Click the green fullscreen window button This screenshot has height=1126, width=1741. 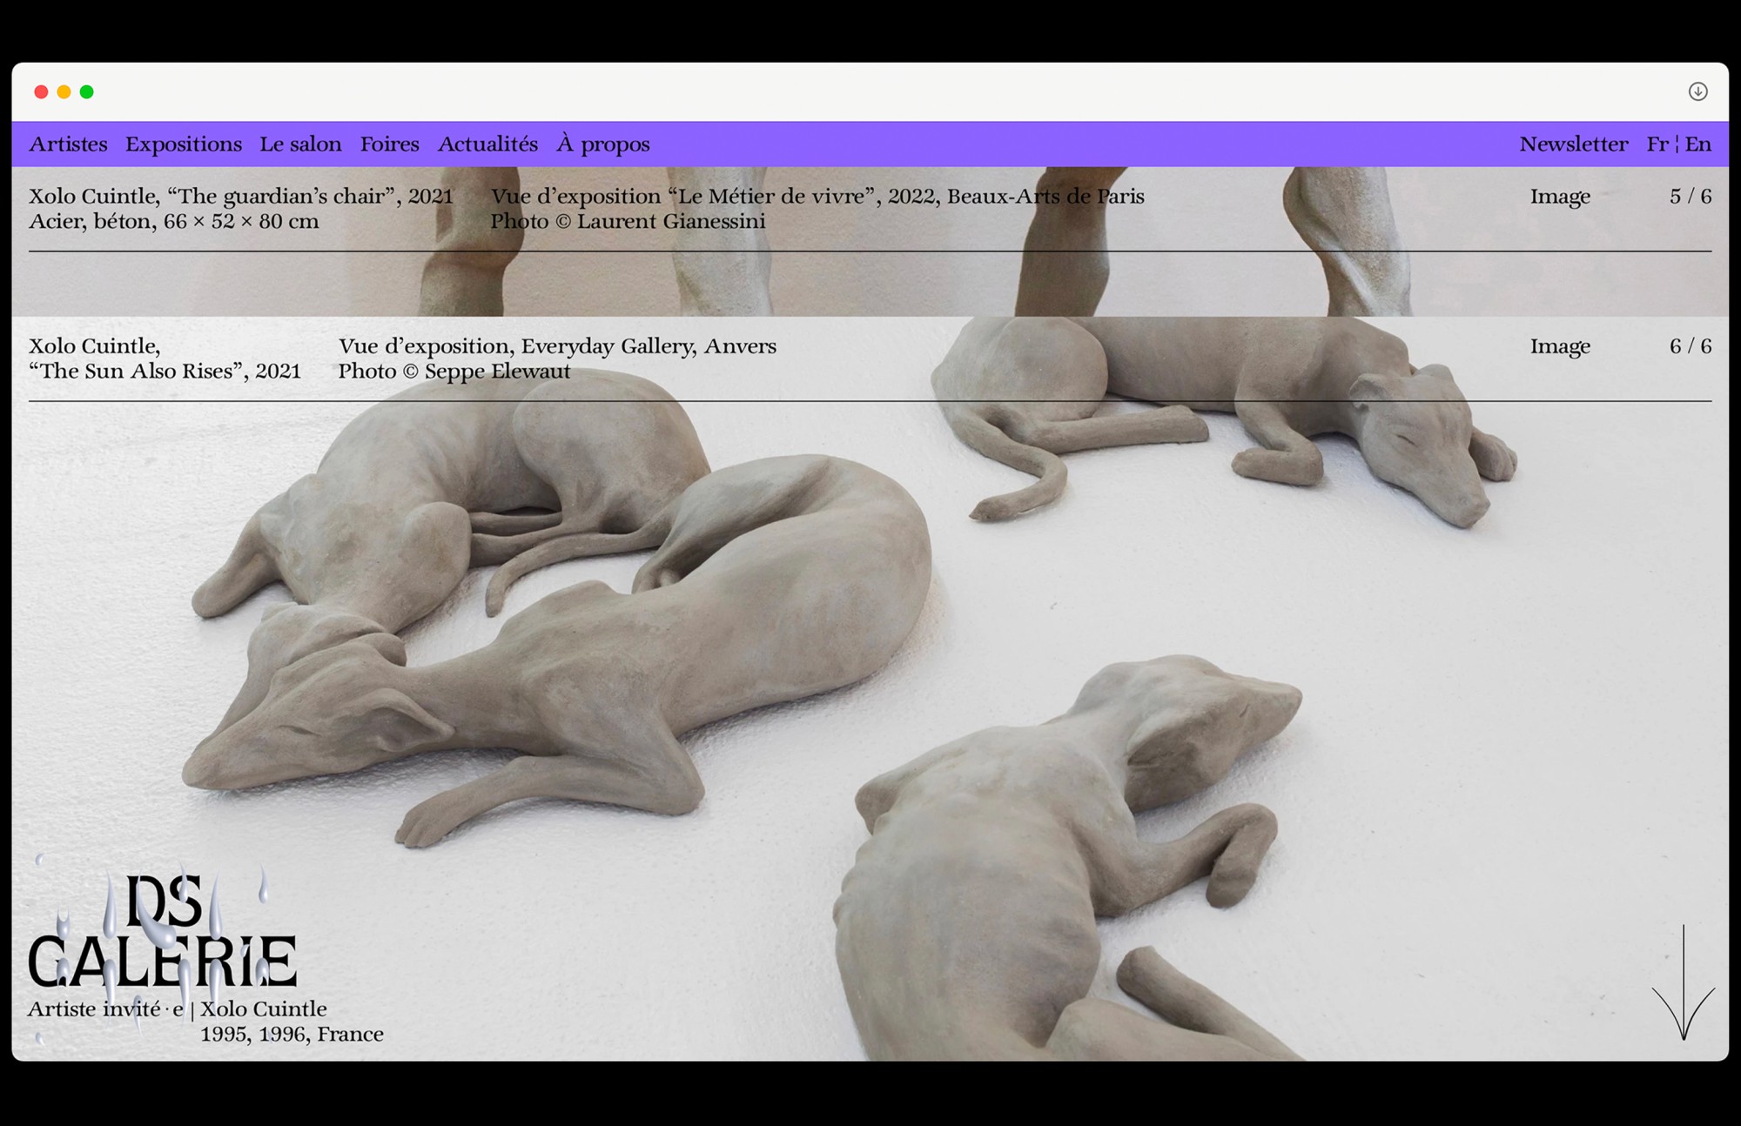coord(87,92)
